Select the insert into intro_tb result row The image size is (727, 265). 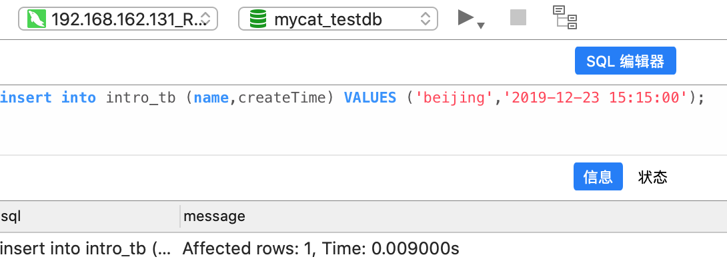(x=363, y=249)
